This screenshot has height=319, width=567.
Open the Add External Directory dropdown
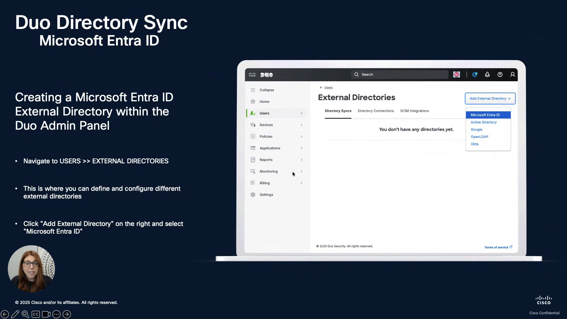pos(490,99)
